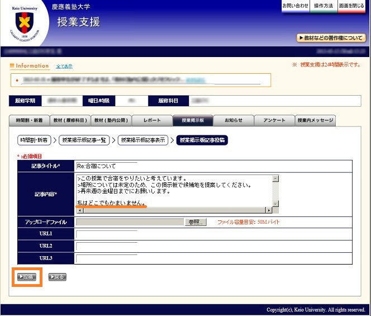Click the Keio University crest logo
Image resolution: width=371 pixels, height=316 pixels.
(x=23, y=24)
